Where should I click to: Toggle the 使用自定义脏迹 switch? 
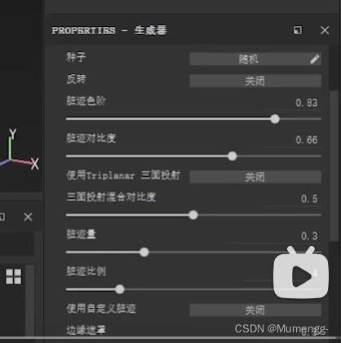tap(255, 310)
